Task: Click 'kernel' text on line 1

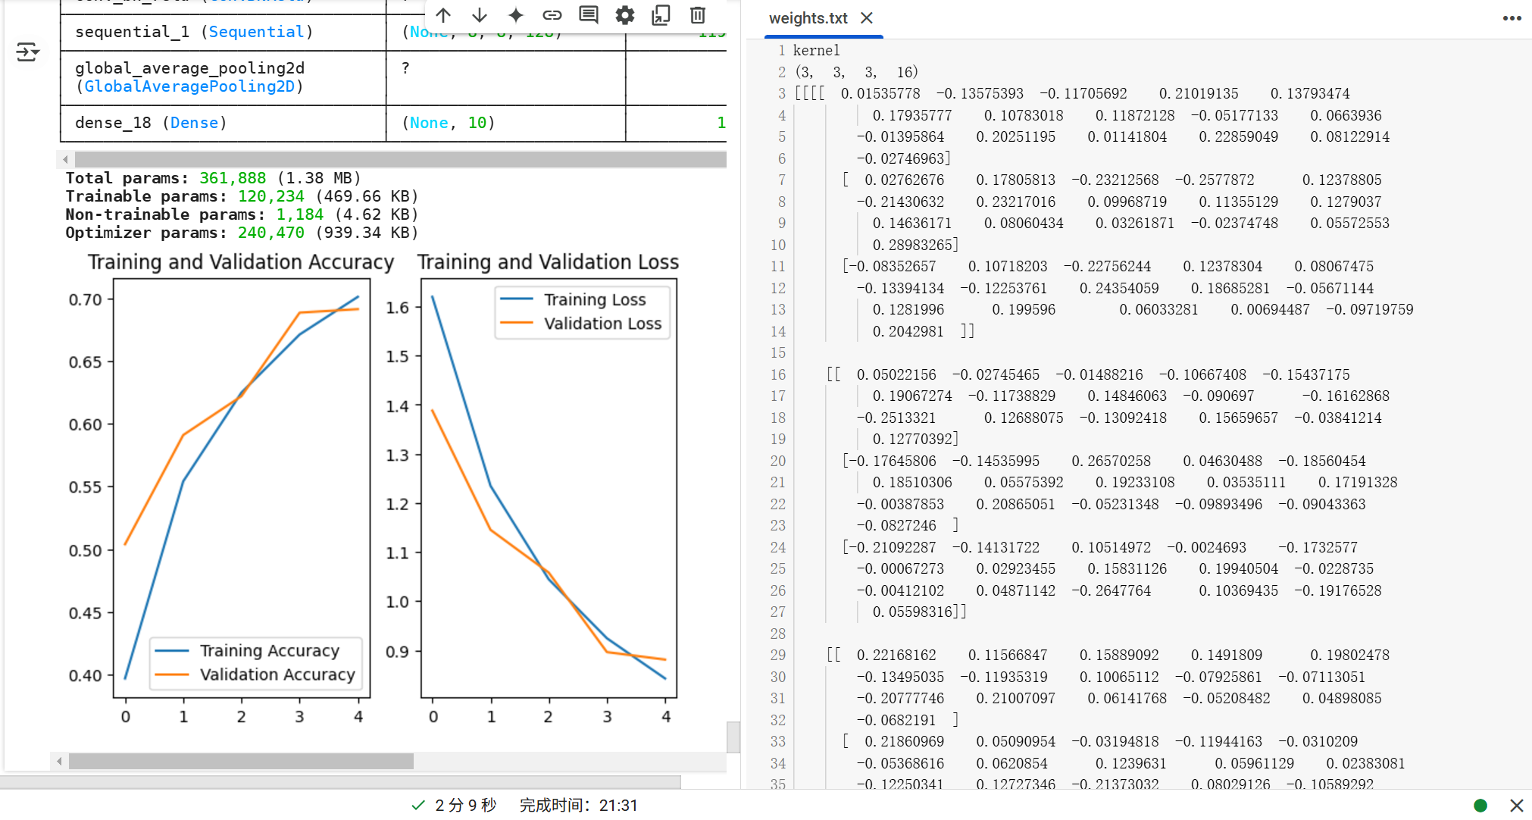Action: pos(816,51)
